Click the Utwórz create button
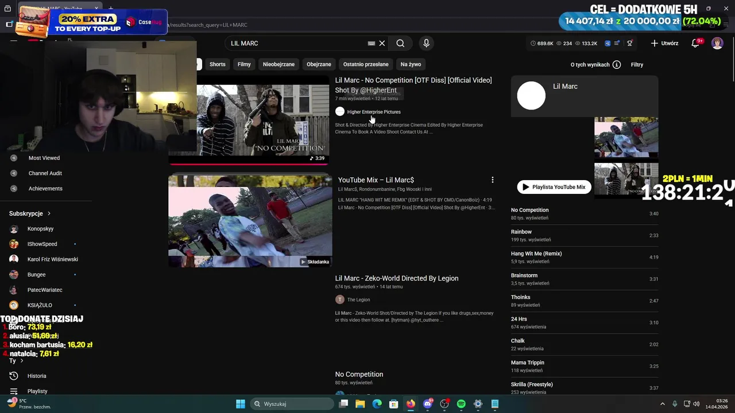The image size is (735, 413). pyautogui.click(x=664, y=43)
